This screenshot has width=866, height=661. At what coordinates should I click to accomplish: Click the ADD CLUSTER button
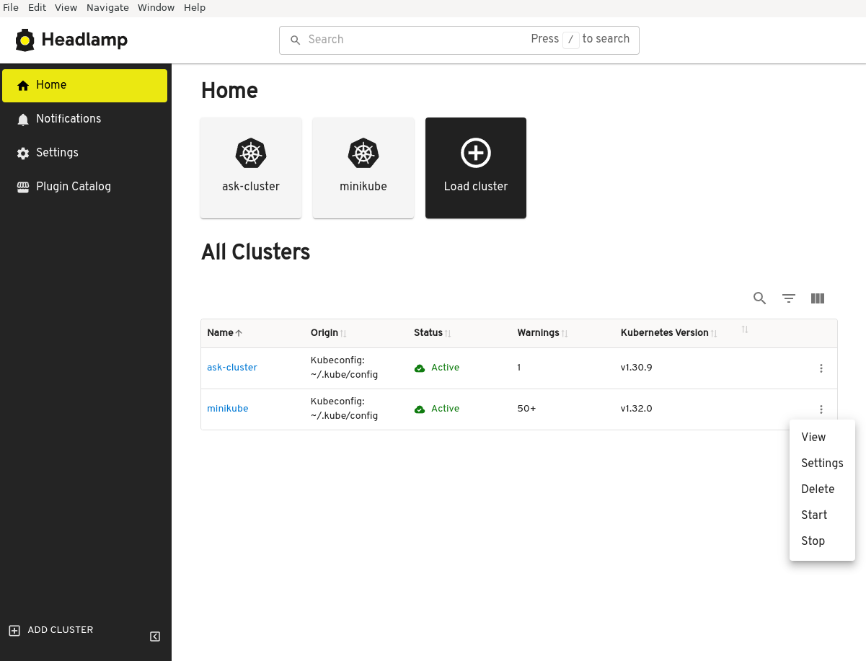(51, 630)
